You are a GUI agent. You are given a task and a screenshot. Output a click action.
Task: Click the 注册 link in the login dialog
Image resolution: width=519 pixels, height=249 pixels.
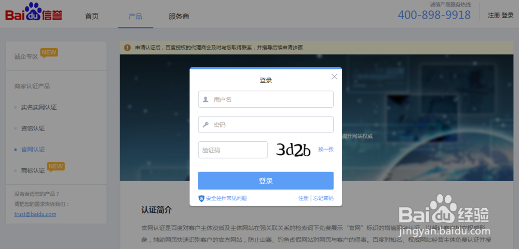click(x=304, y=198)
